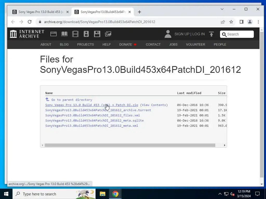Open CONTACT in the nav bar

[x=153, y=45]
